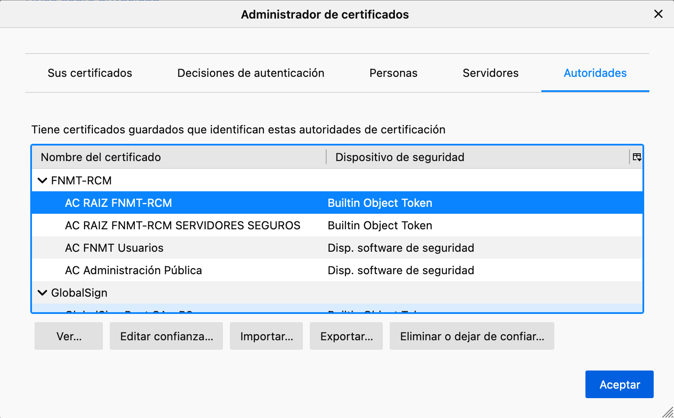Select AC RAIZ FNMT-RCM SERVIDORES SEGUROS certificate
The image size is (674, 418).
(182, 225)
